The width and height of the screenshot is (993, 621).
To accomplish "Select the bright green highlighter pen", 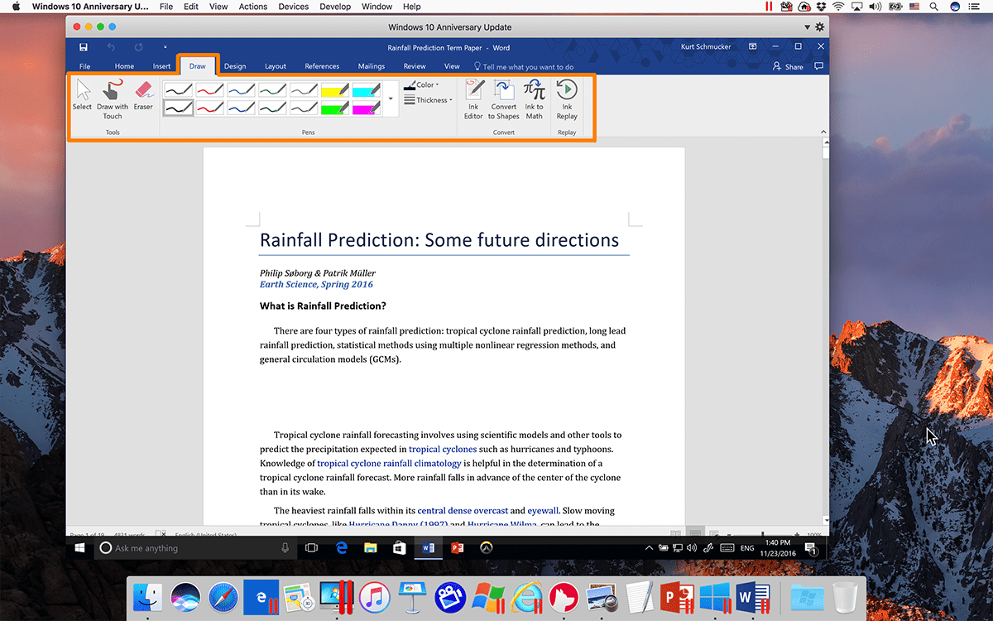I will (335, 107).
